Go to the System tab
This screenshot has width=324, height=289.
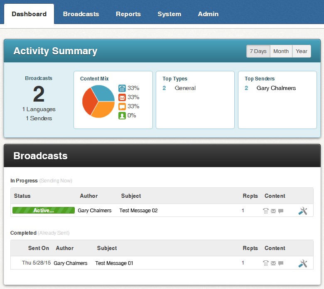click(169, 14)
